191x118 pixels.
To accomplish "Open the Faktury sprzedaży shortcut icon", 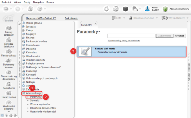I will [x=9, y=28].
